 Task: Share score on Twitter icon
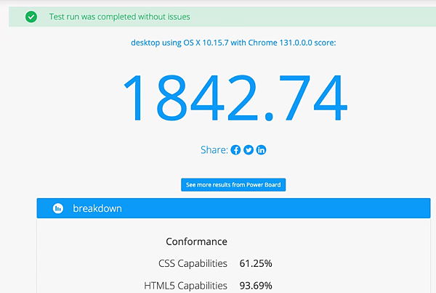[249, 150]
